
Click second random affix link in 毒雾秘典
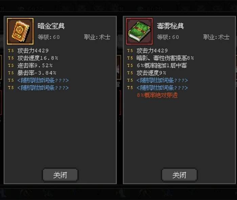pyautogui.click(x=162, y=88)
